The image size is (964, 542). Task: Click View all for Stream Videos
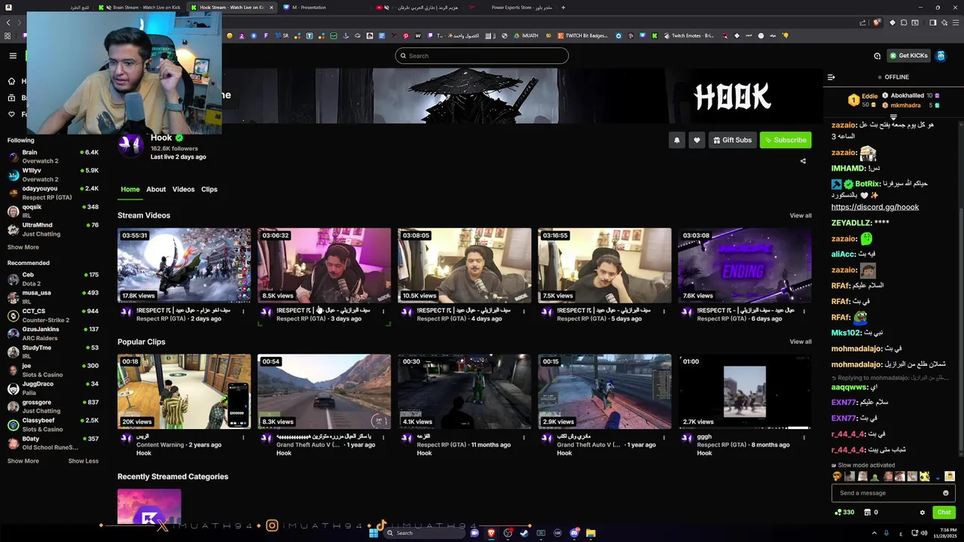pyautogui.click(x=801, y=216)
